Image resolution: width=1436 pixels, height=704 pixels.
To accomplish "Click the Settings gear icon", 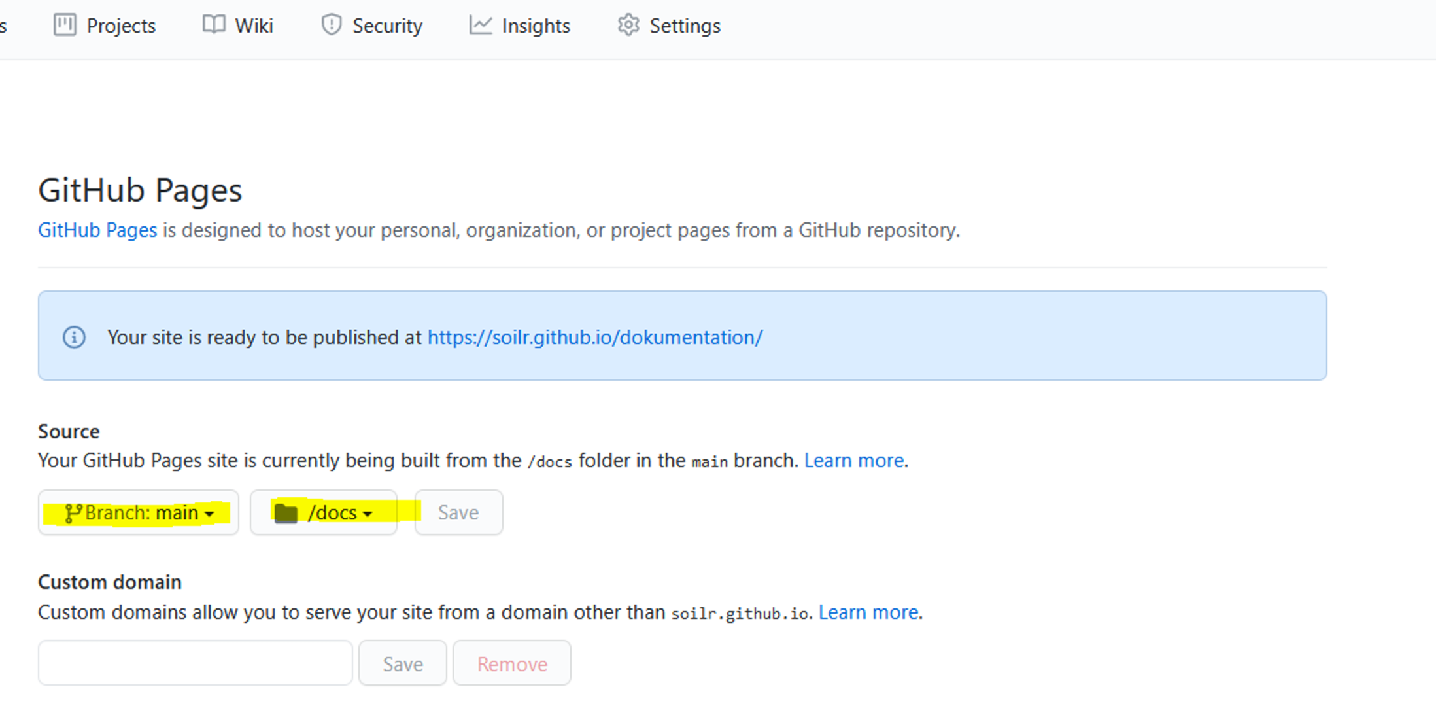I will (628, 25).
